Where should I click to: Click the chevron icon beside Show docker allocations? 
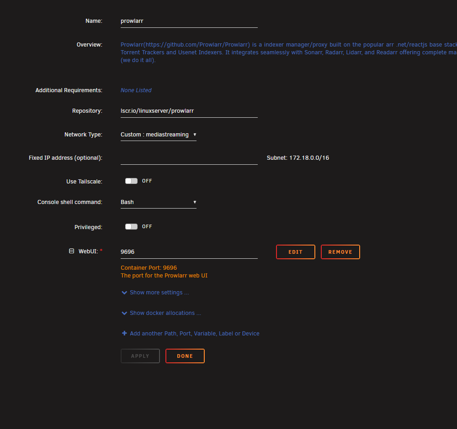pyautogui.click(x=124, y=314)
